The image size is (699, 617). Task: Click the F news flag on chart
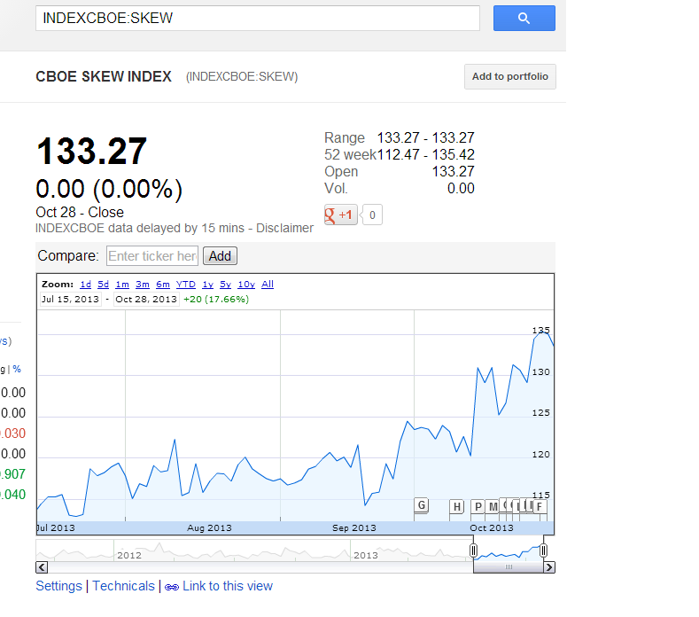539,506
